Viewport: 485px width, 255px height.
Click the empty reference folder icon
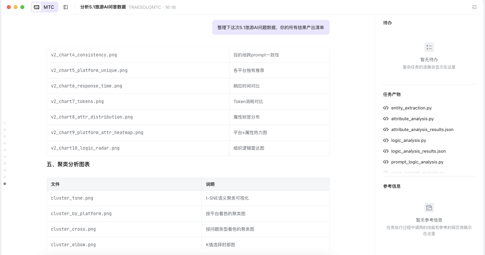coord(429,208)
